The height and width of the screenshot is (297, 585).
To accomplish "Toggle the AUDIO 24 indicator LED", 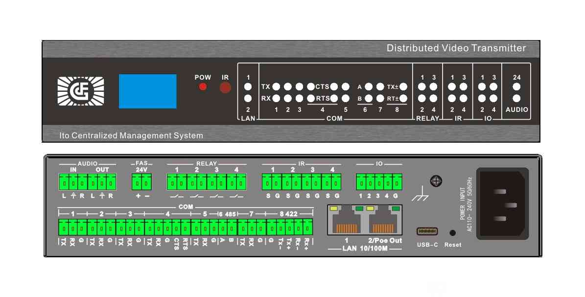I will (516, 87).
